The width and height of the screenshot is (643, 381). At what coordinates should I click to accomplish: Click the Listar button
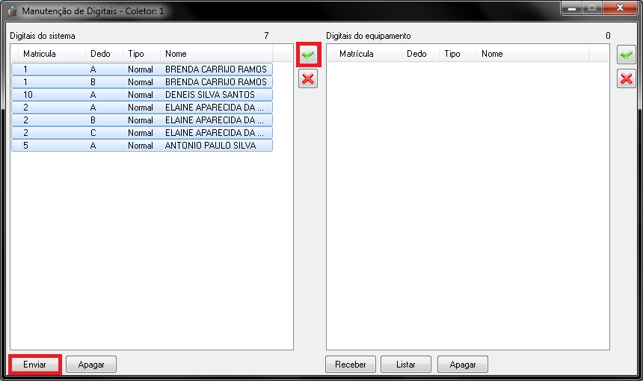click(406, 365)
